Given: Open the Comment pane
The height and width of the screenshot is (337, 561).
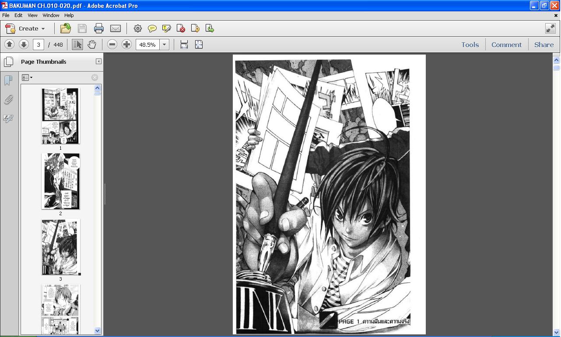Looking at the screenshot, I should [506, 45].
